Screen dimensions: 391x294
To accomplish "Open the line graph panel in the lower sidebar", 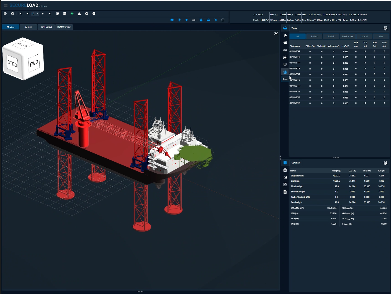I will coord(285,184).
